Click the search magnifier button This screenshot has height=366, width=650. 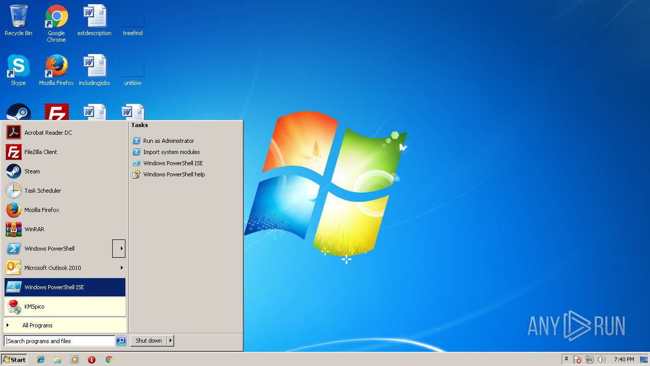click(121, 341)
